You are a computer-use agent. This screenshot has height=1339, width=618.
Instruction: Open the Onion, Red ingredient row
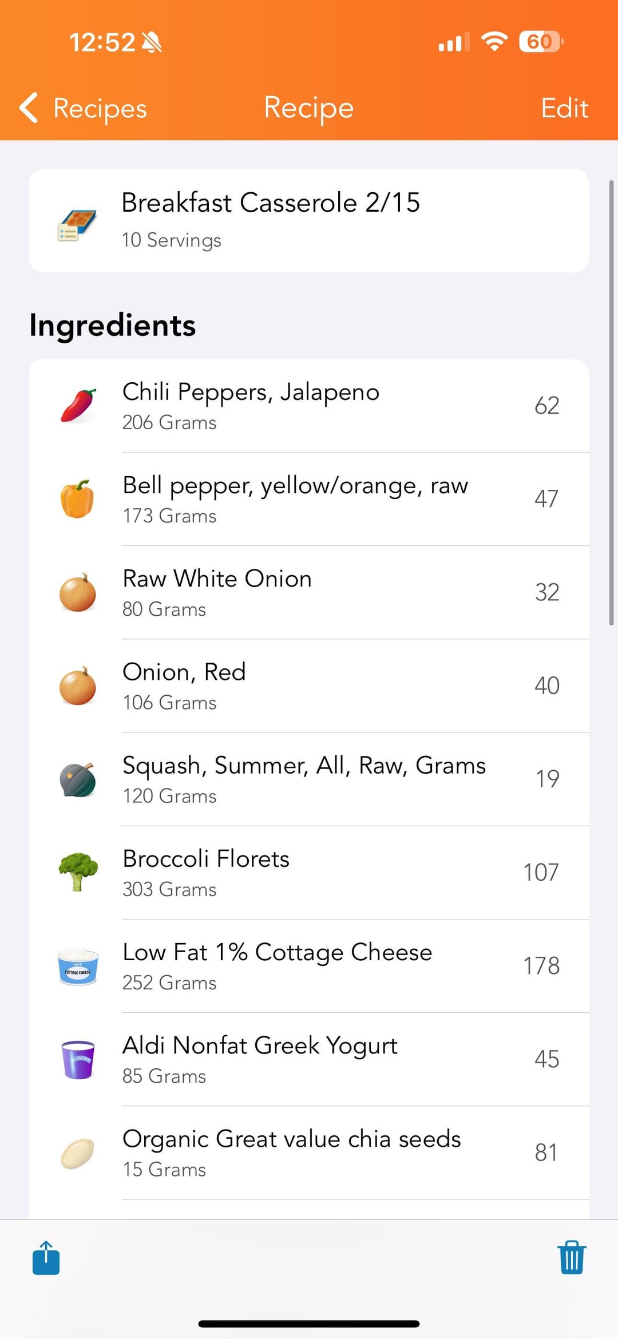tap(184, 686)
